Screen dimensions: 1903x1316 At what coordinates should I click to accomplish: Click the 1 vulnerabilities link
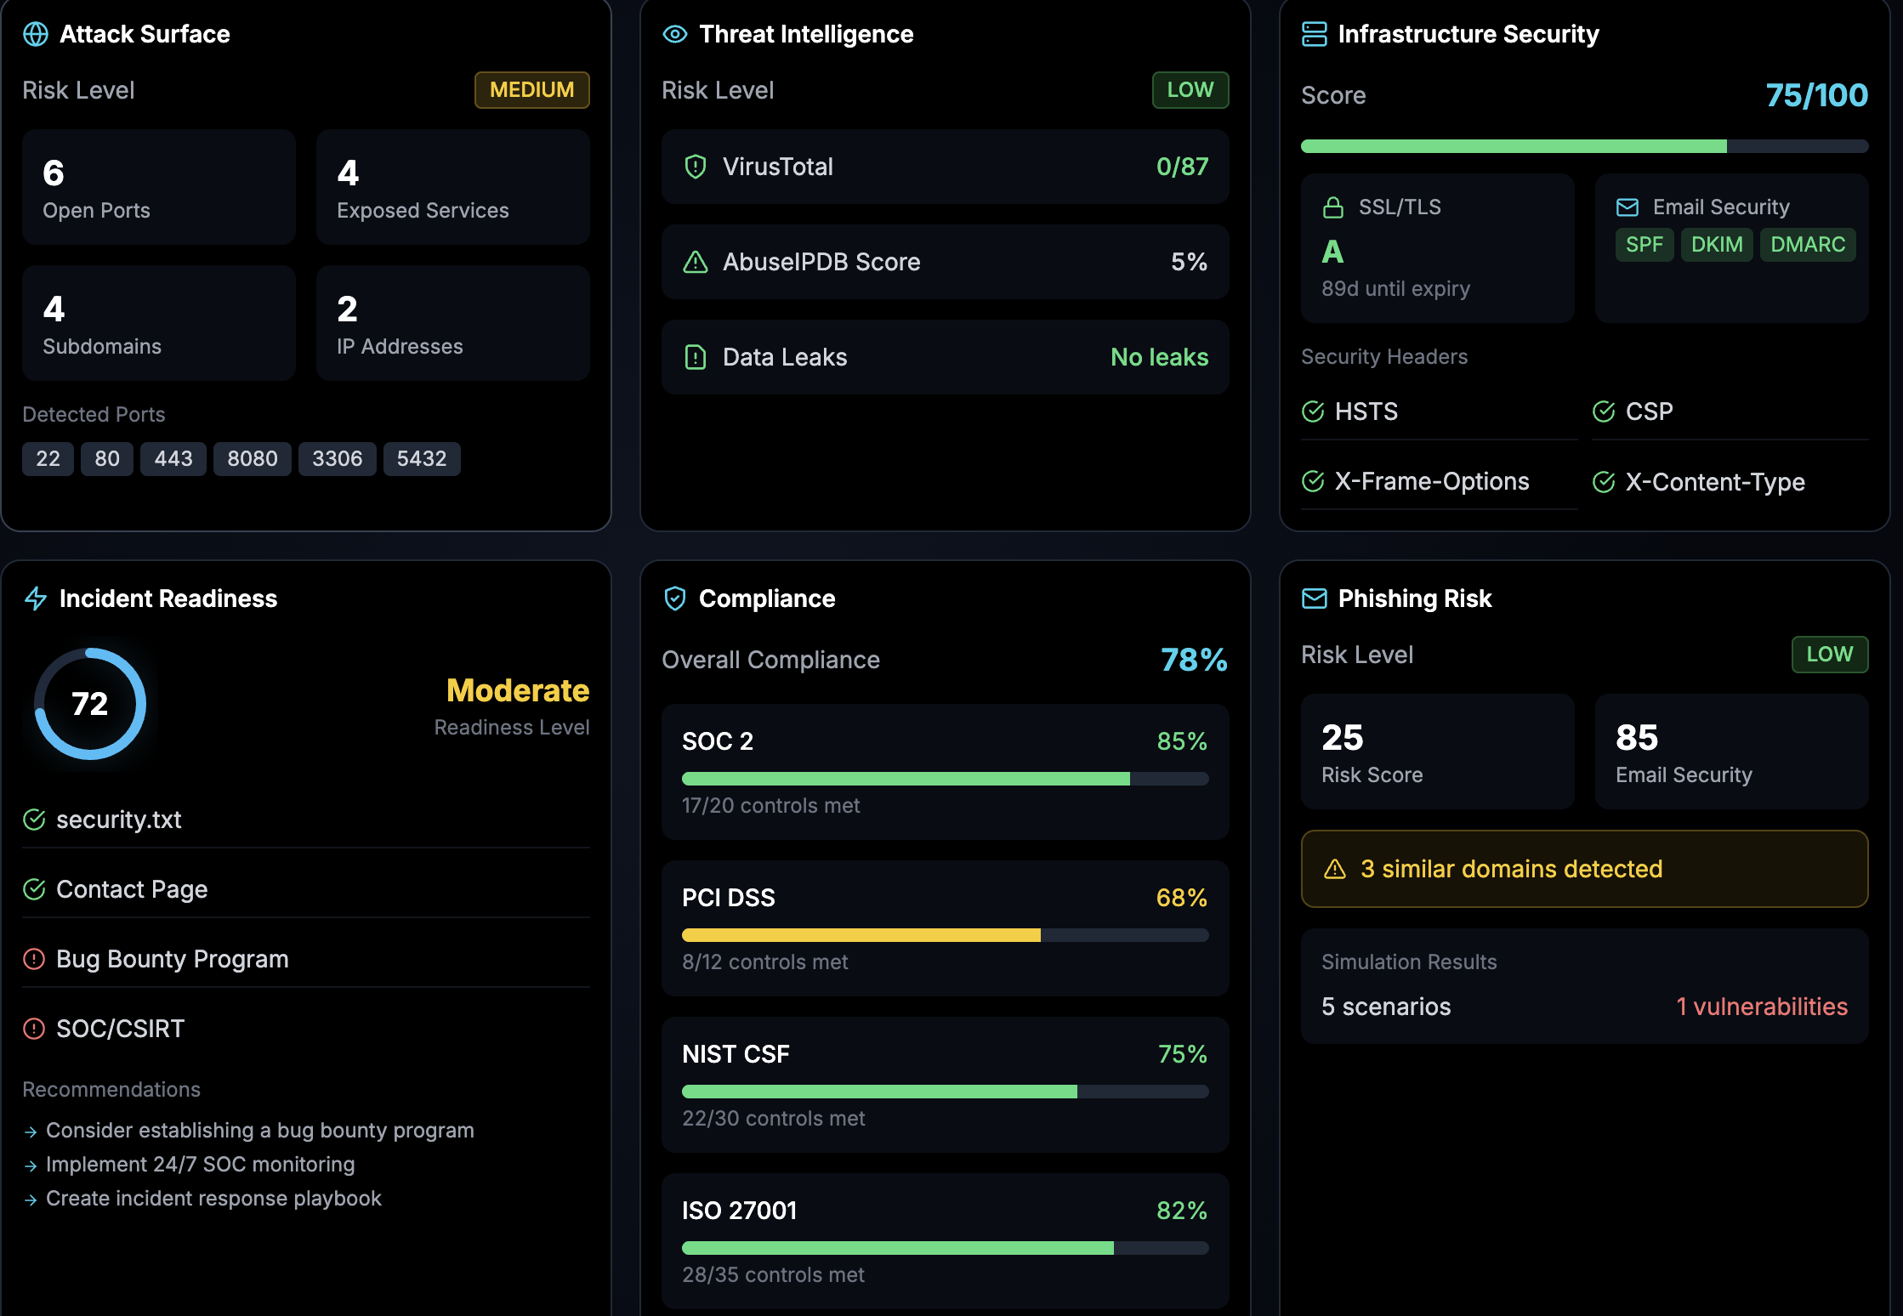pos(1763,1007)
